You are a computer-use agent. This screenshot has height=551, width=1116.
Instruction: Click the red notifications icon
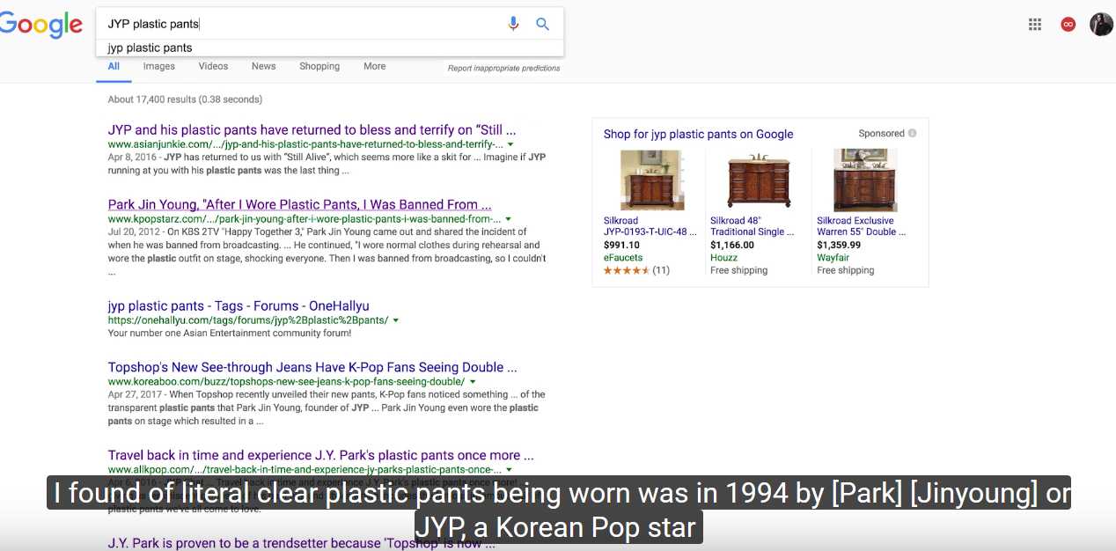coord(1068,25)
